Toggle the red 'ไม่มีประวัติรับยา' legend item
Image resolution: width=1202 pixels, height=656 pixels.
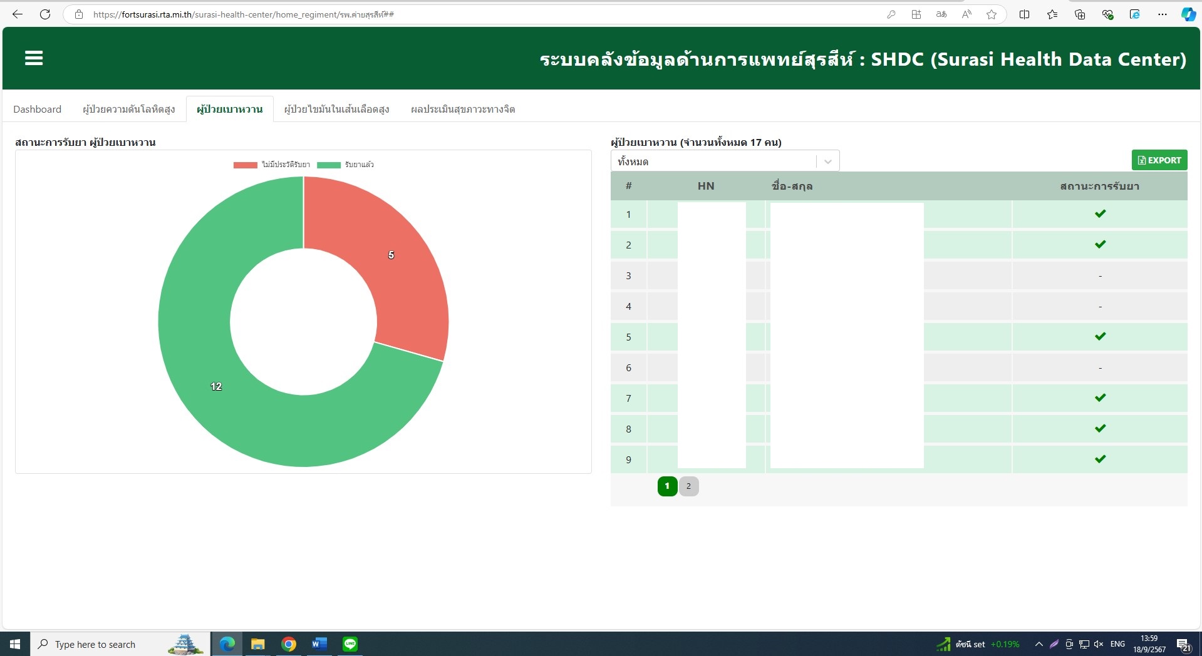[x=272, y=165]
